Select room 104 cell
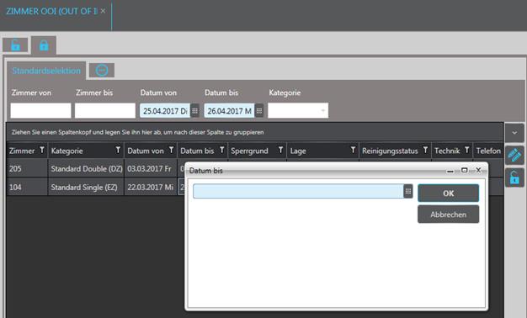 (x=27, y=187)
